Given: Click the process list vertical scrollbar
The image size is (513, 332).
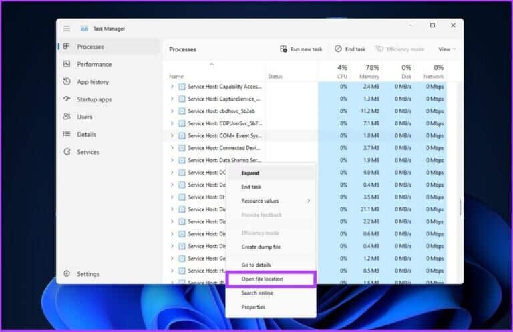Looking at the screenshot, I should pyautogui.click(x=460, y=208).
